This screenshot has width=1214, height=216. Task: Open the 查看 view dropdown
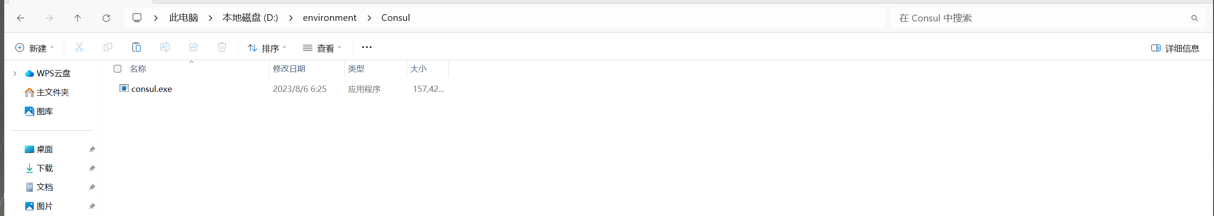click(322, 48)
